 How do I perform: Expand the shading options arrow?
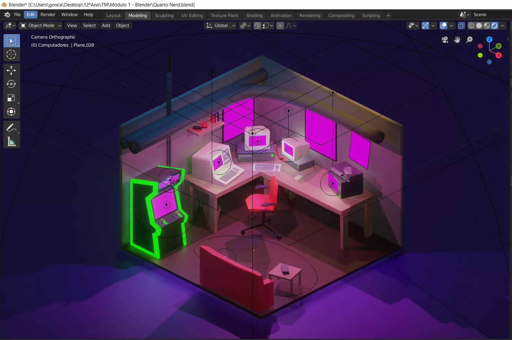[502, 26]
